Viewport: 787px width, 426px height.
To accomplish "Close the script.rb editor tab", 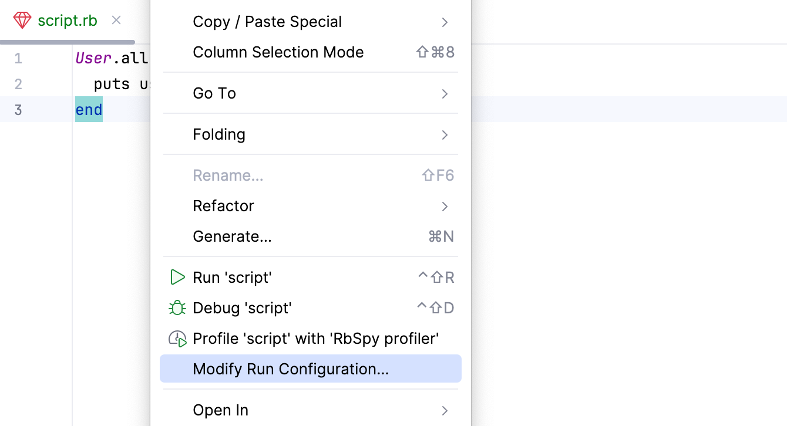I will point(116,20).
